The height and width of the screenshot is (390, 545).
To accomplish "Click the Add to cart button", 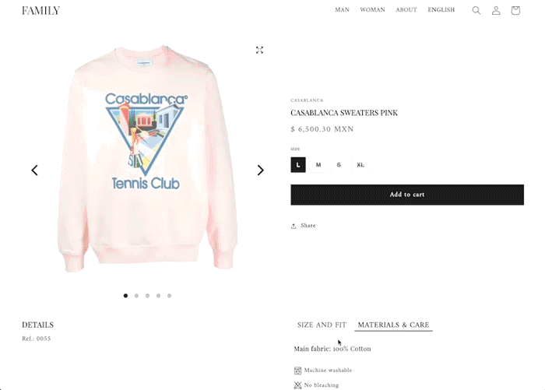I will point(407,195).
